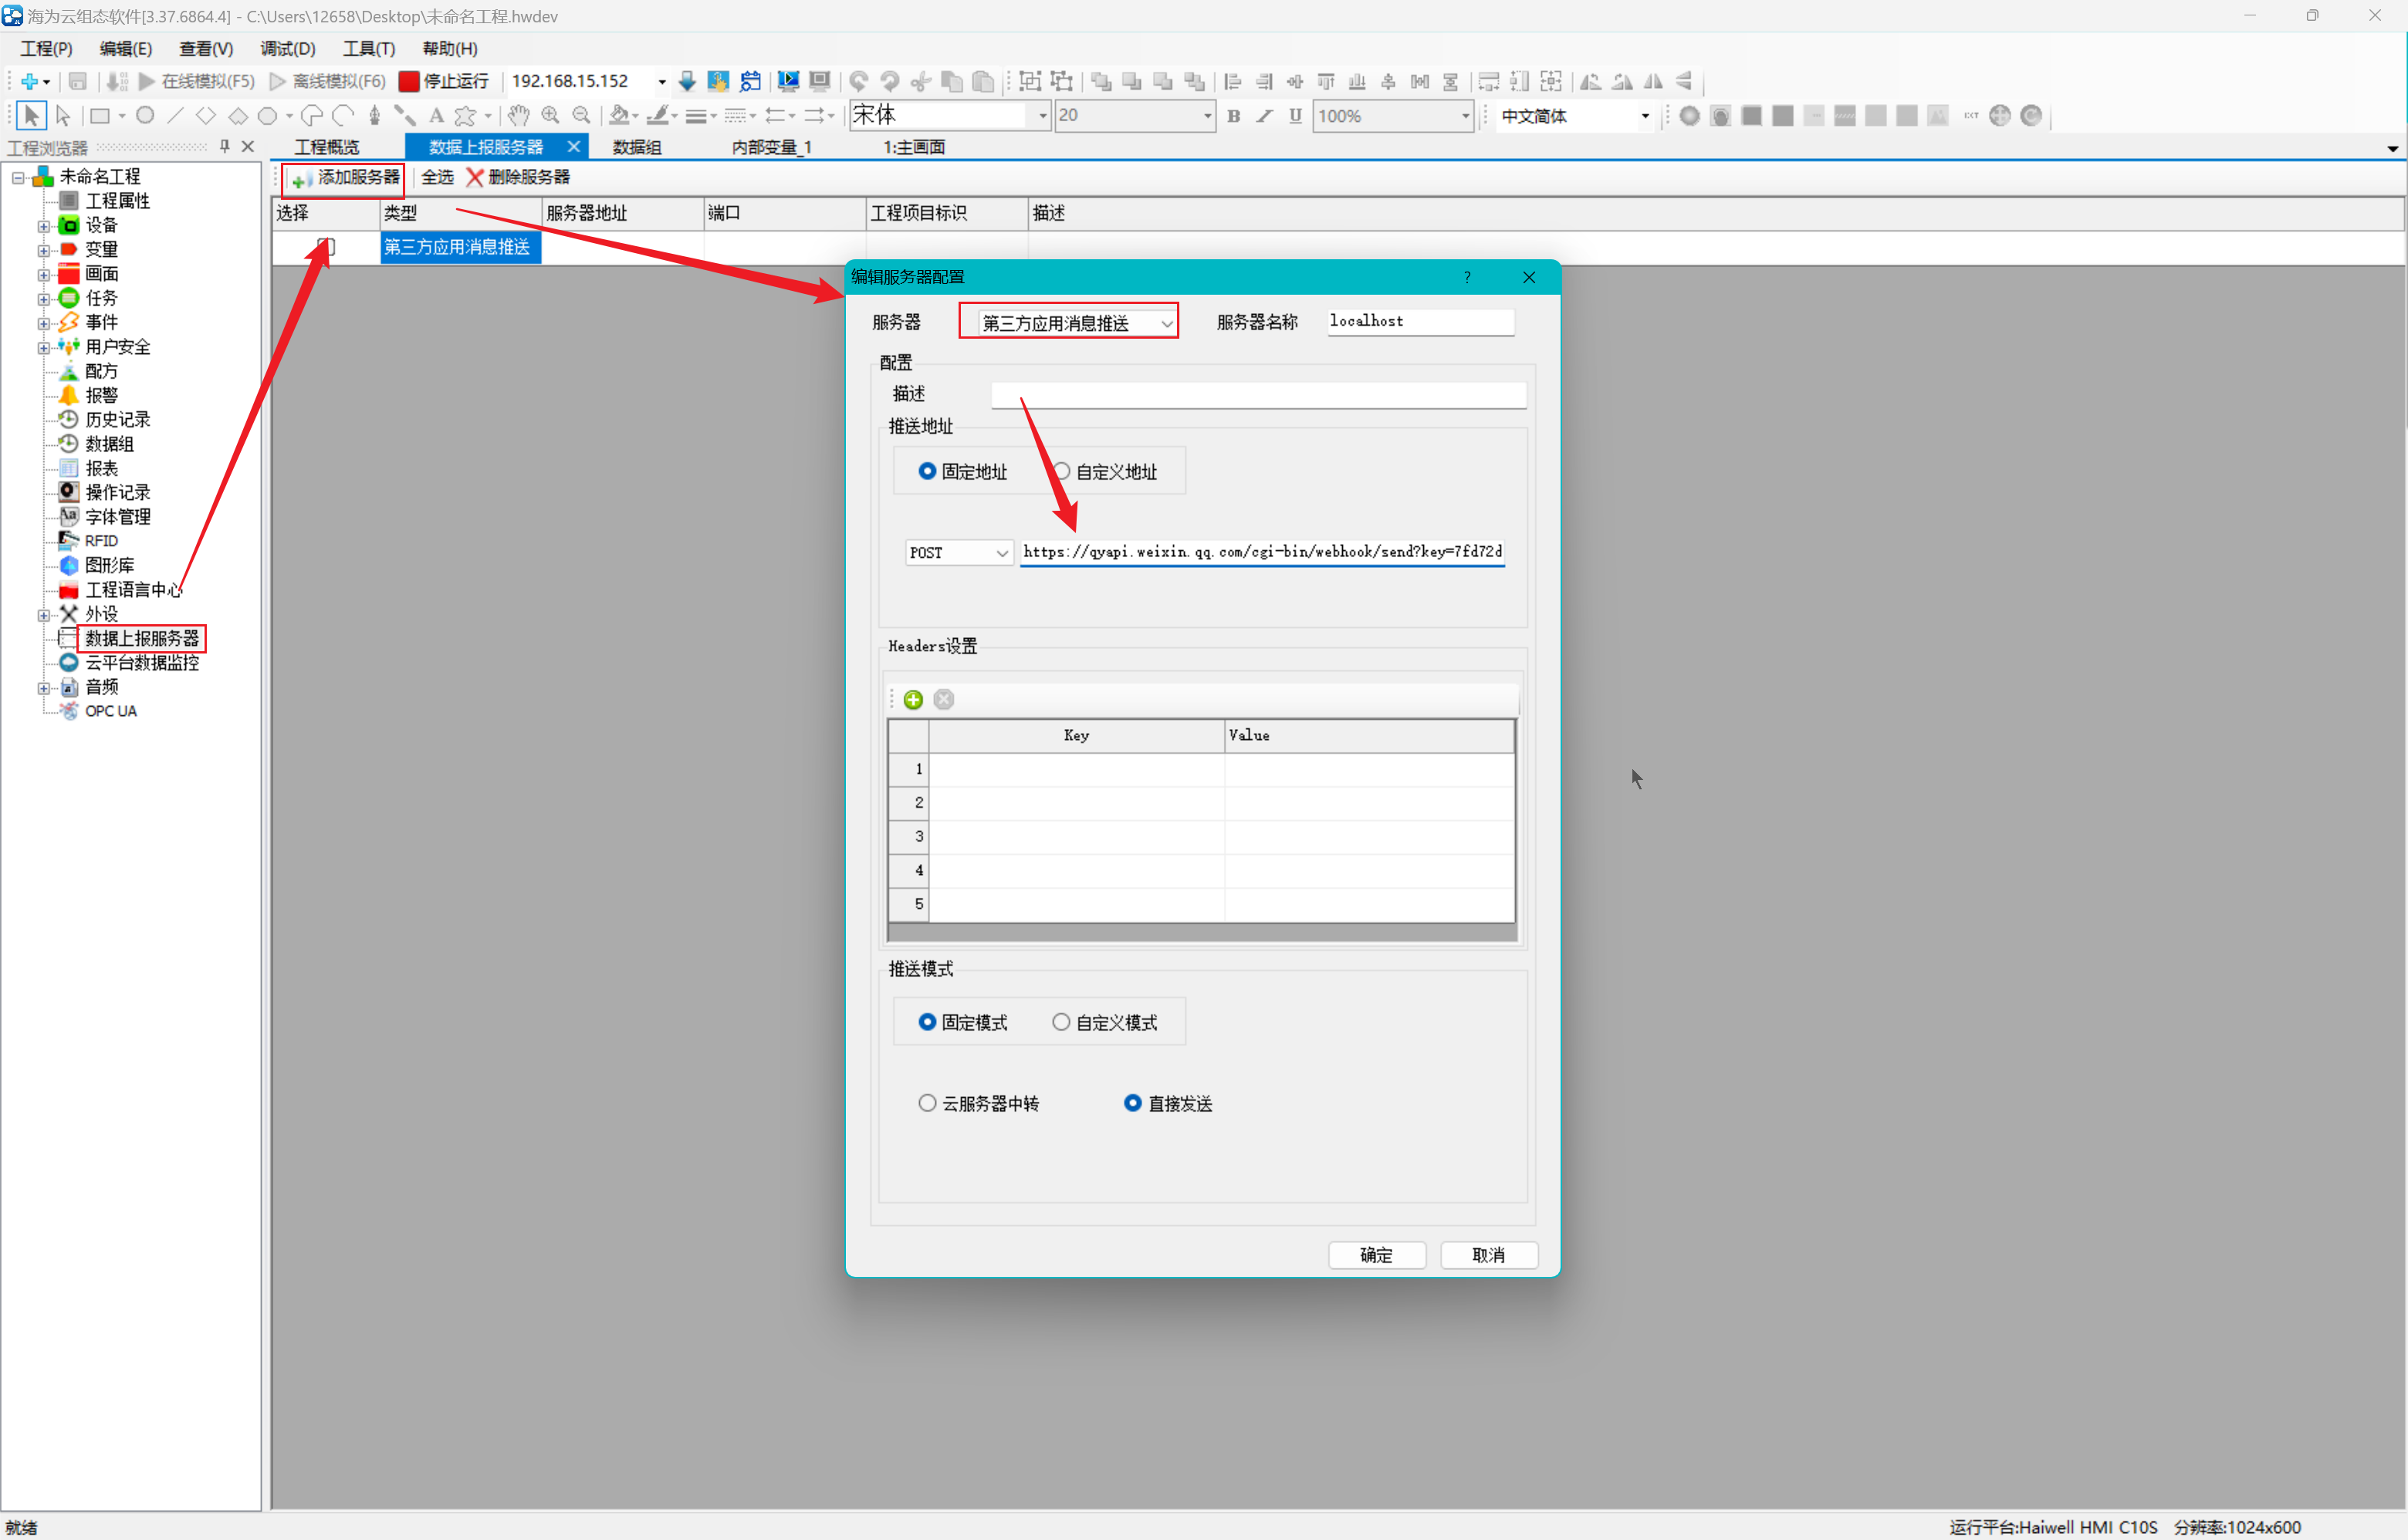Click the save project toolbar icon

[x=78, y=81]
